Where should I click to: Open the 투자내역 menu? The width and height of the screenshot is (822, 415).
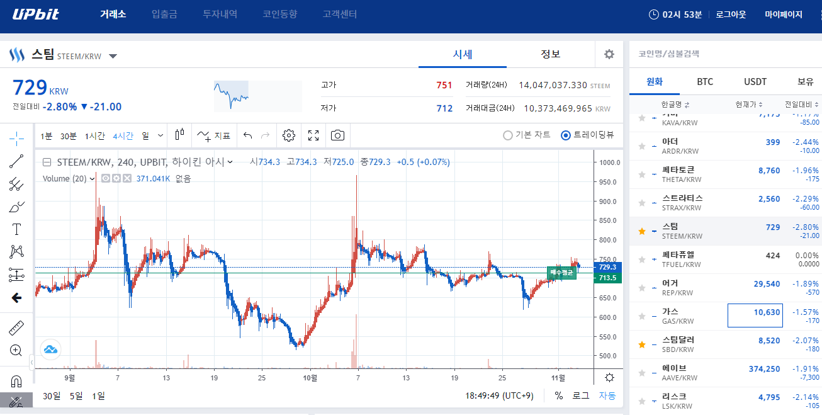220,14
